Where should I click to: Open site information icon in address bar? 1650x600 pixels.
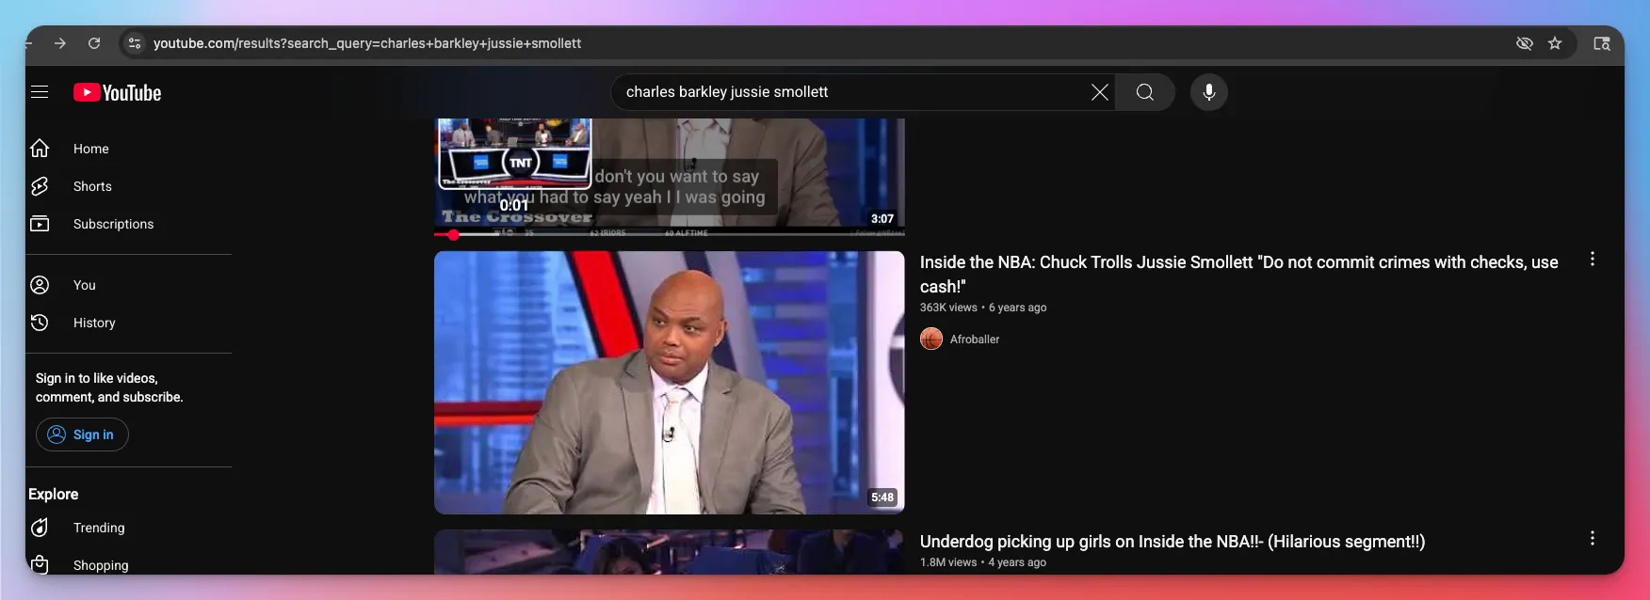pos(135,43)
